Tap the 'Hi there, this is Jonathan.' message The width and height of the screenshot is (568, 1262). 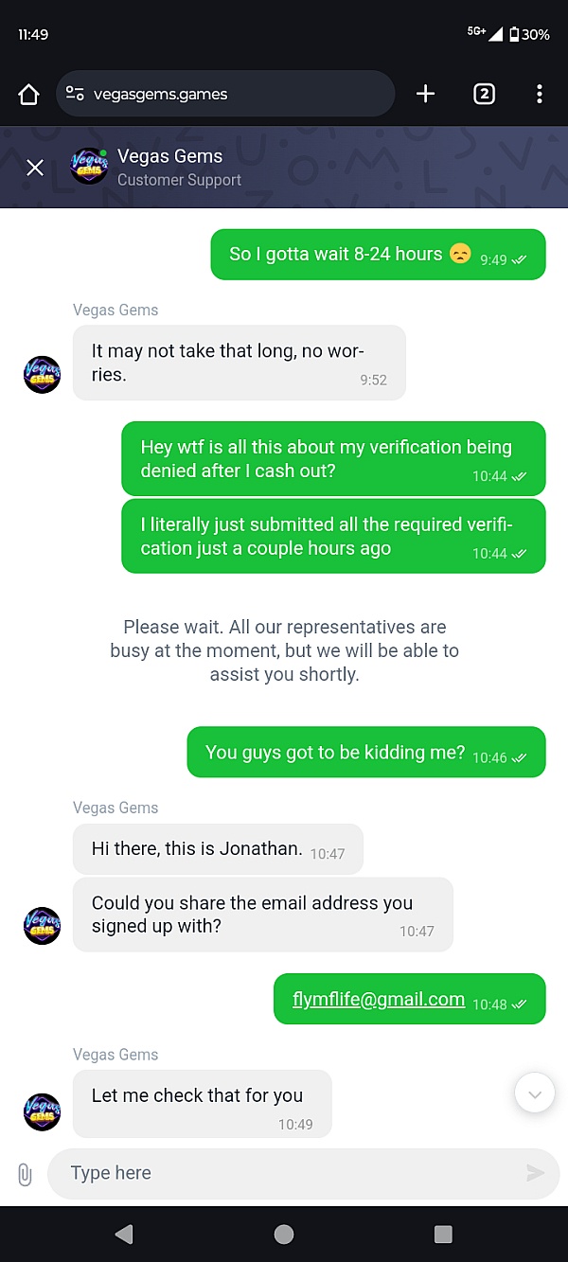198,848
